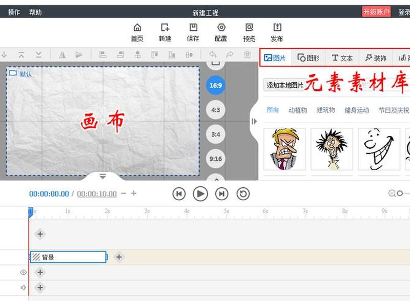Play the timeline animation
The width and height of the screenshot is (410, 308).
200,194
